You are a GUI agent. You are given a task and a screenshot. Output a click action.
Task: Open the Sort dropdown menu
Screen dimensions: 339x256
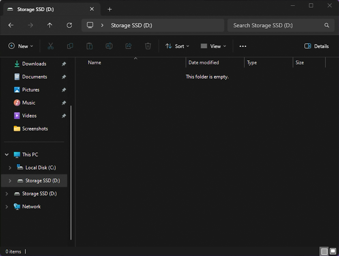177,46
